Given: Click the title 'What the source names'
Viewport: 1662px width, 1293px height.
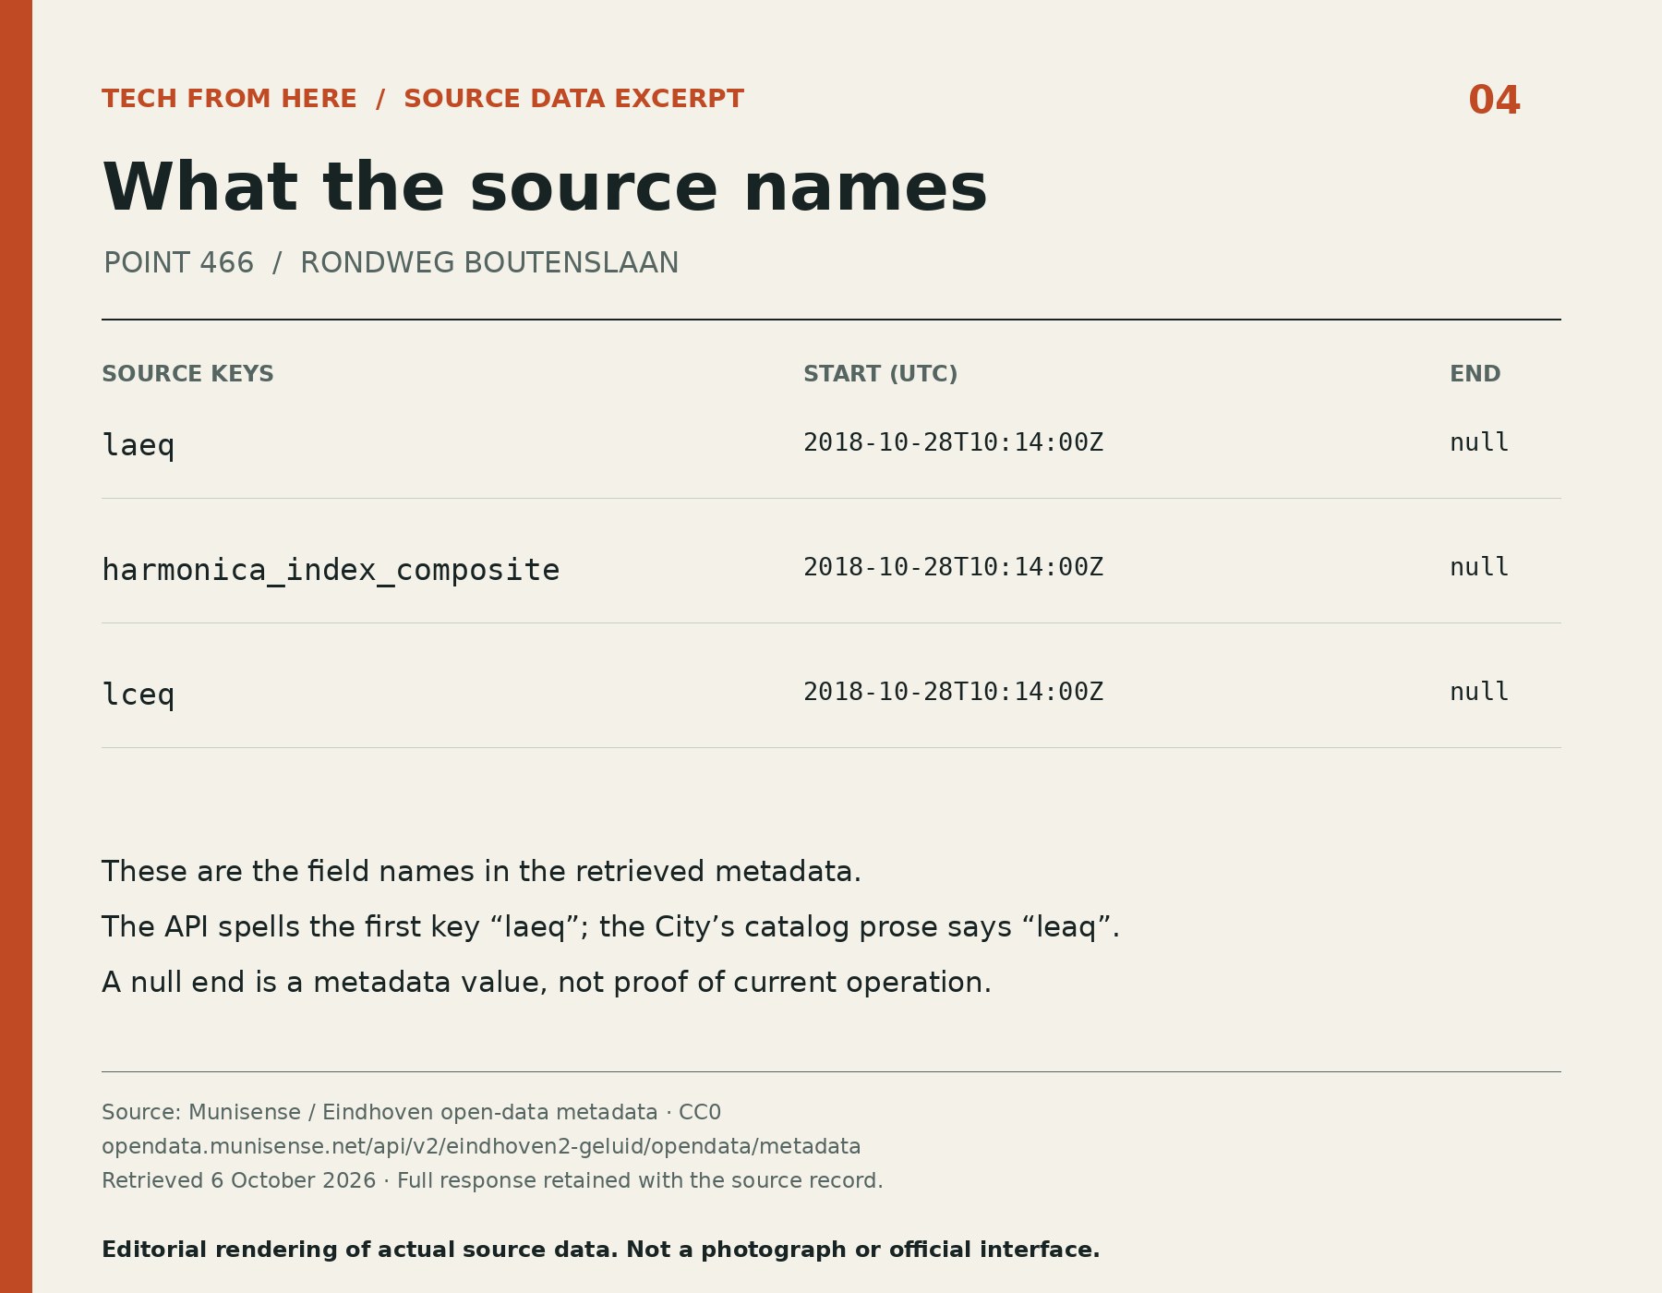Looking at the screenshot, I should pyautogui.click(x=545, y=188).
